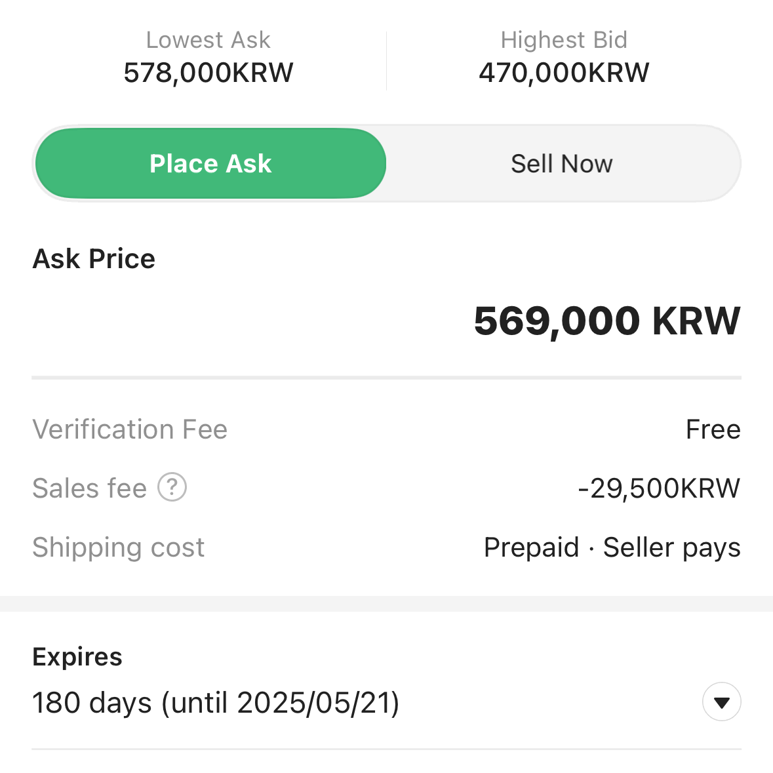773x773 pixels.
Task: Select the Place Ask tab
Action: point(210,163)
